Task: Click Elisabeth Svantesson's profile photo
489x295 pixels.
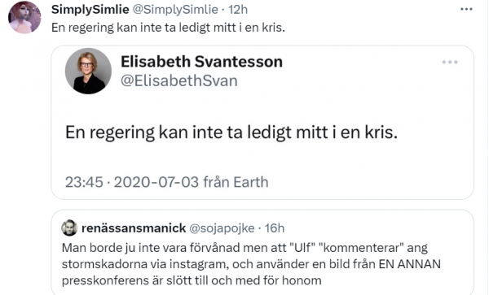Action: (88, 72)
